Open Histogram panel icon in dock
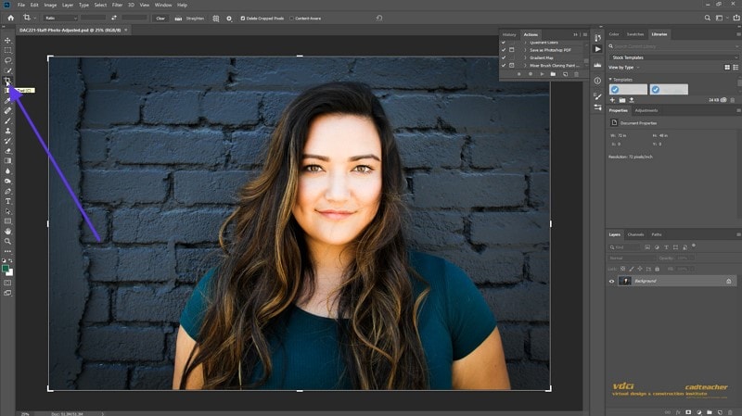This screenshot has width=742, height=416. (597, 65)
